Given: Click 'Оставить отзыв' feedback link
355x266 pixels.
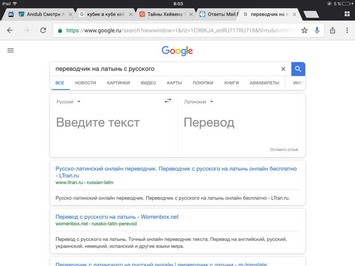Looking at the screenshot, I should click(284, 149).
